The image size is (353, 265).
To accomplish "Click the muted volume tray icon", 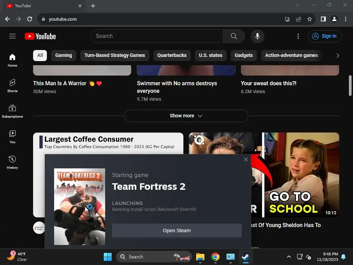I will pyautogui.click(x=309, y=257).
